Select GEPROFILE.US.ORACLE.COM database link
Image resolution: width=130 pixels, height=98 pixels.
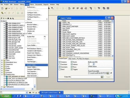tap(18, 83)
